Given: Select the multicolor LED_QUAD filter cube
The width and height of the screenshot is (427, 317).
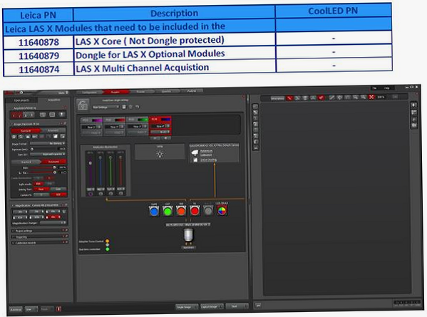Looking at the screenshot, I should pyautogui.click(x=222, y=210).
